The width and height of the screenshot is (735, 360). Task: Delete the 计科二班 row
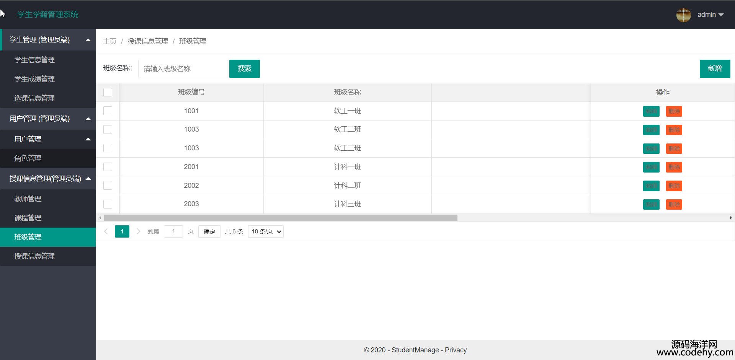pyautogui.click(x=674, y=186)
